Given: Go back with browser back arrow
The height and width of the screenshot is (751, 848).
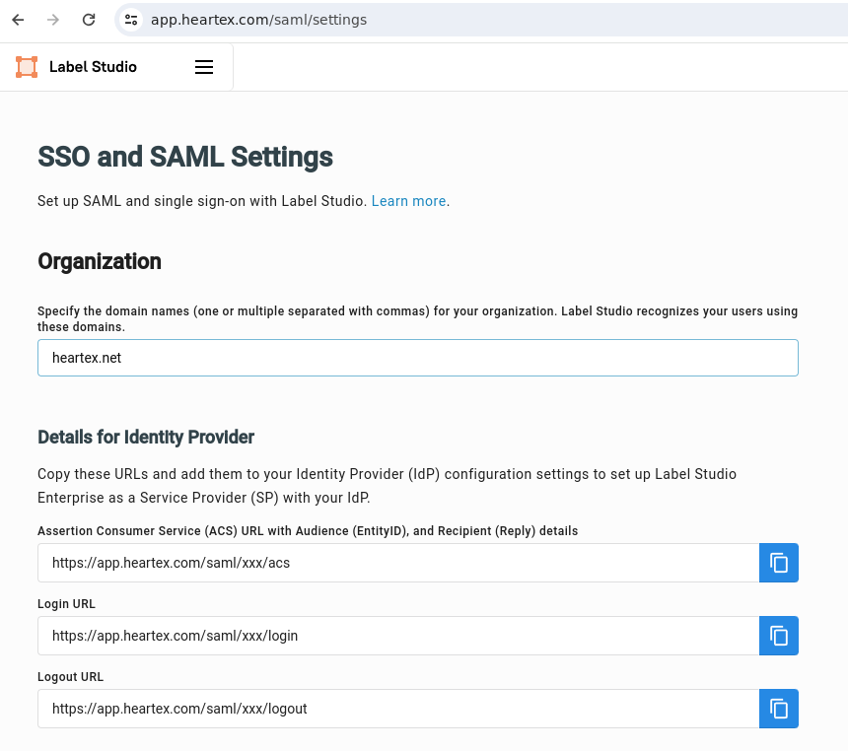Looking at the screenshot, I should 18,20.
